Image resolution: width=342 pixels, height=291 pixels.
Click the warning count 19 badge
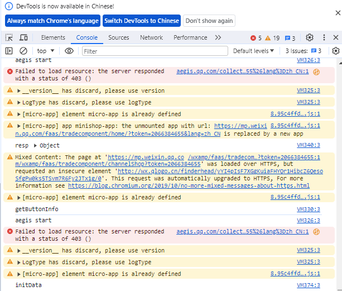(272, 38)
